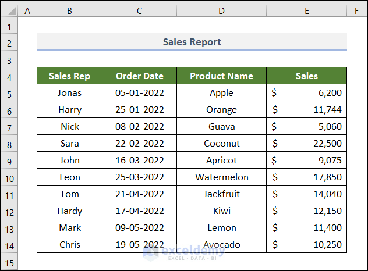This screenshot has width=368, height=271.
Task: Click the Order Date header cell
Action: tap(139, 76)
